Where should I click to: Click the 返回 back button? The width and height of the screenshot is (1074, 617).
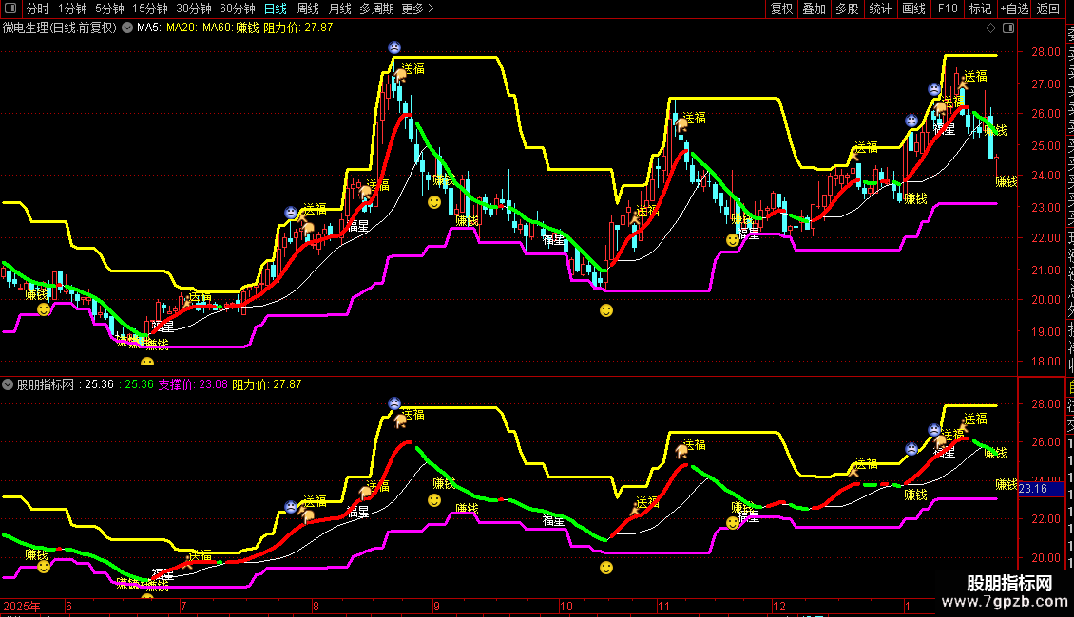(1048, 9)
